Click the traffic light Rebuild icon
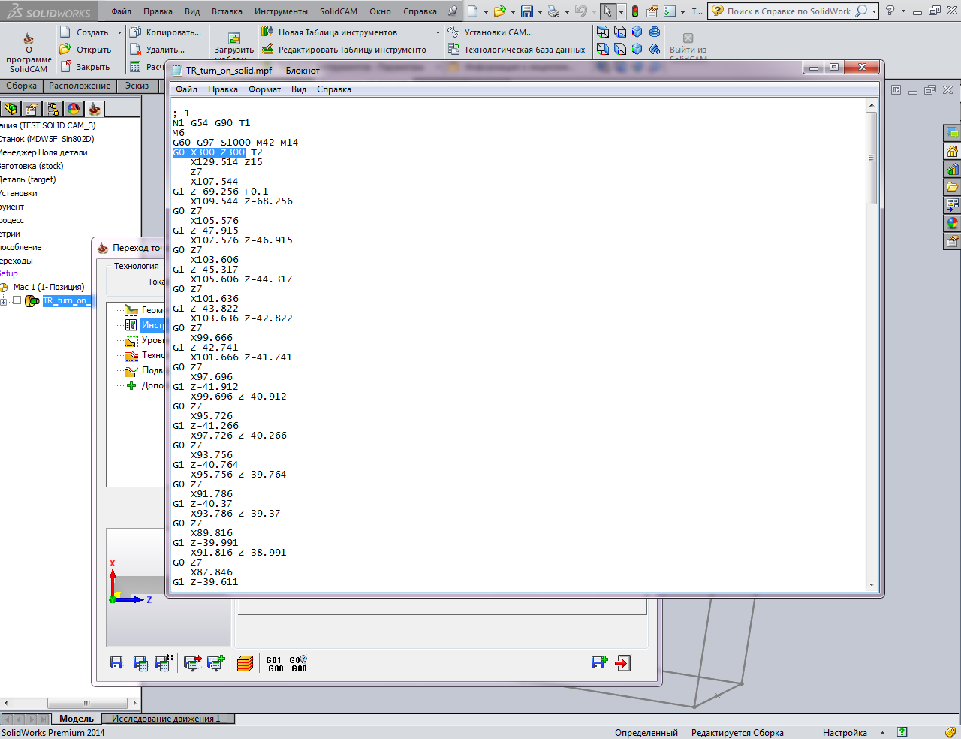 coord(634,11)
